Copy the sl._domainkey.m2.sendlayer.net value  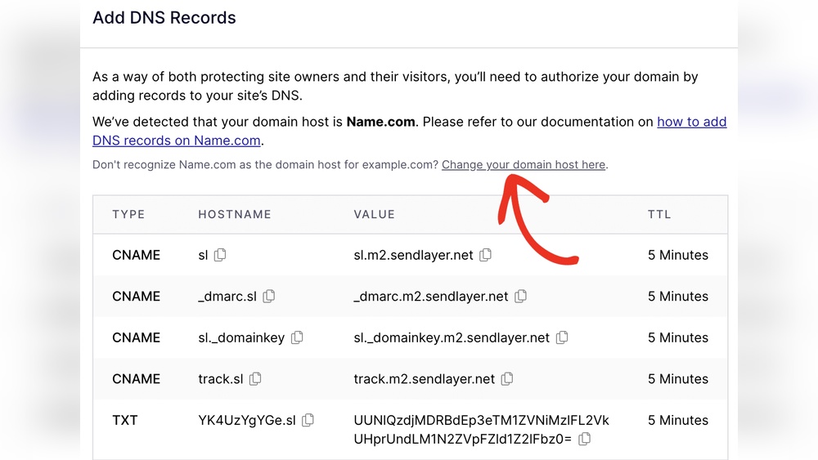coord(563,337)
